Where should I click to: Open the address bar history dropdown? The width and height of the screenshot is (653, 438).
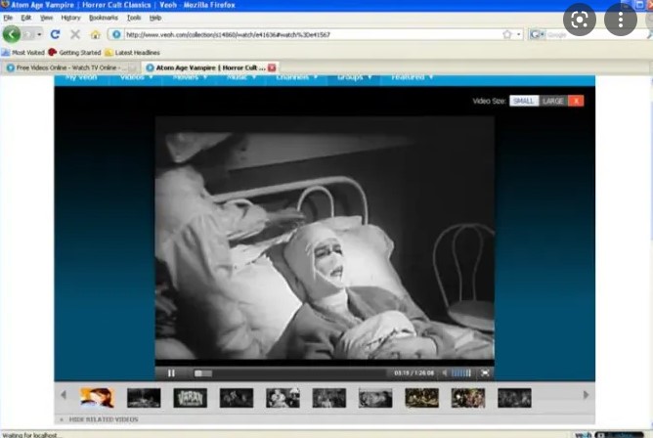[x=518, y=34]
